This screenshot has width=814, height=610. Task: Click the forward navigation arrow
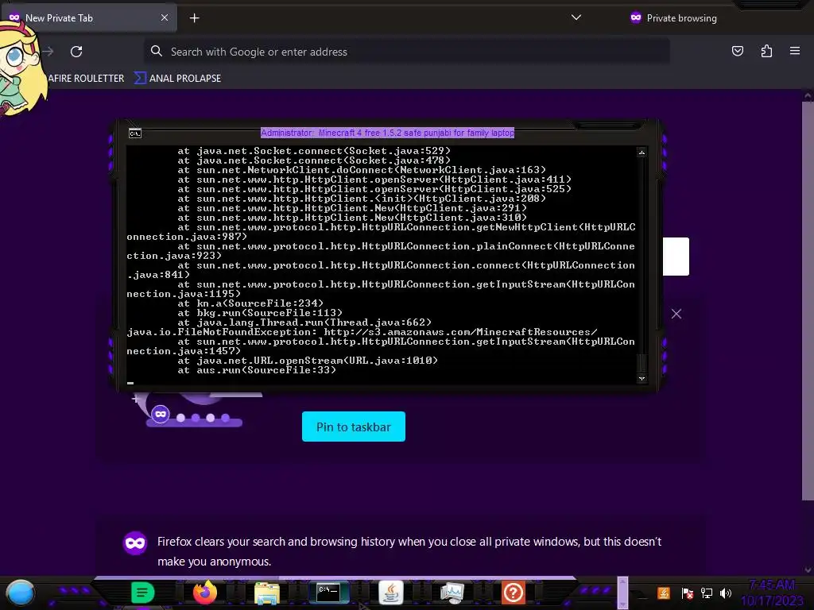[x=48, y=52]
